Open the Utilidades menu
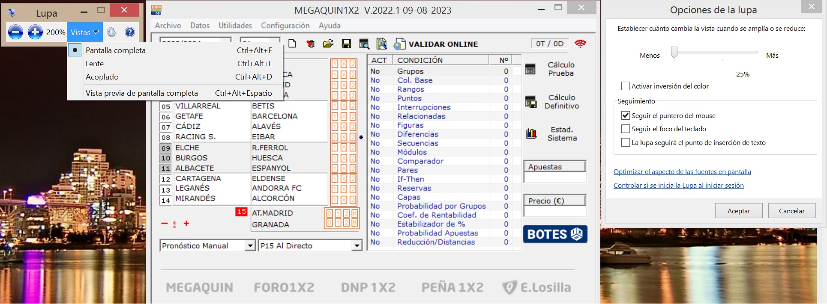The image size is (827, 304). (x=235, y=26)
